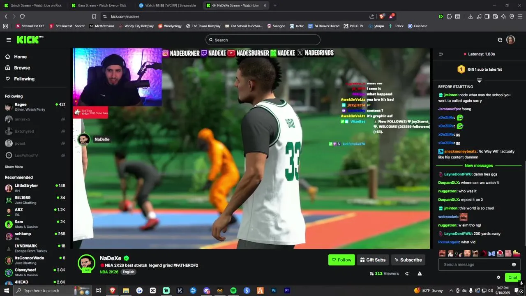The height and width of the screenshot is (296, 526).
Task: Open ABZ recommended channel
Action: [35, 212]
